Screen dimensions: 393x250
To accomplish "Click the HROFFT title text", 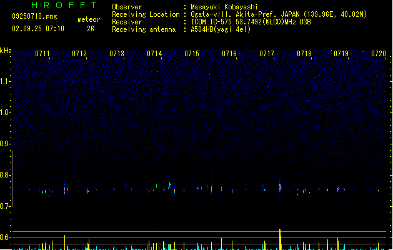I will click(64, 5).
